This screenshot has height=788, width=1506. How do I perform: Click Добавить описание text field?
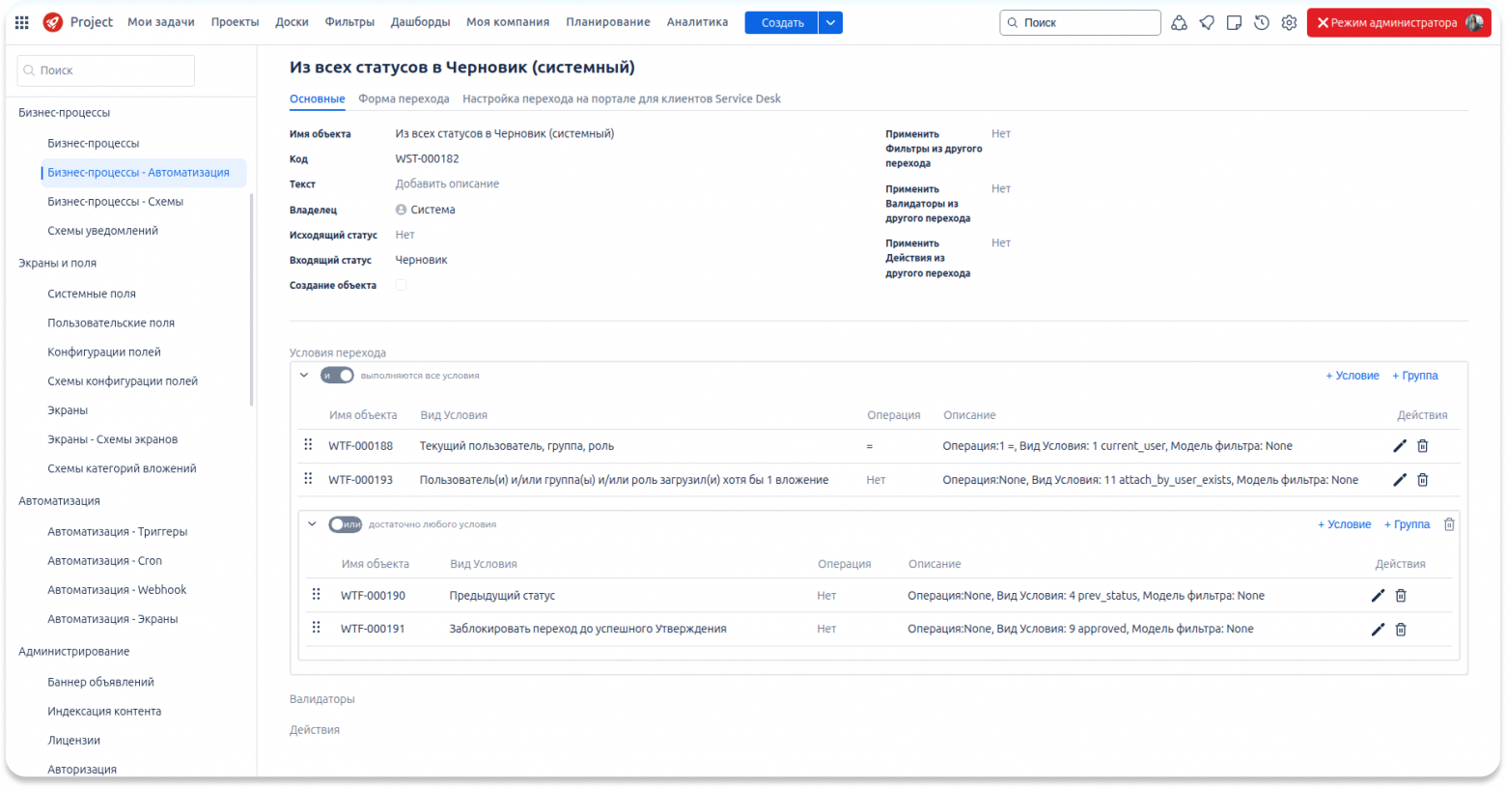coord(447,183)
